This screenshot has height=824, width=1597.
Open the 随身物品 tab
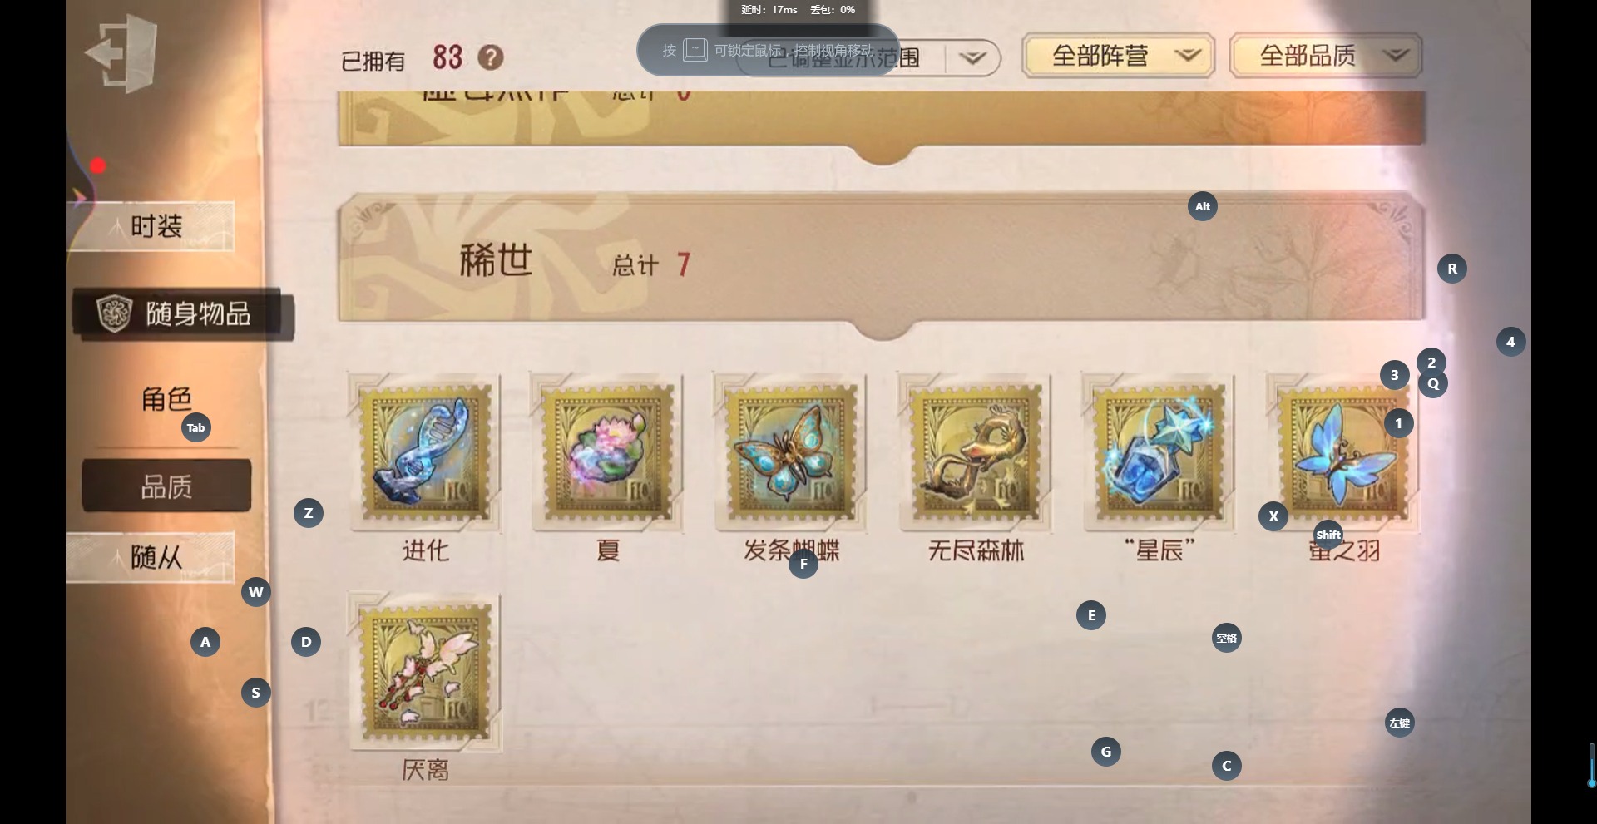click(183, 313)
